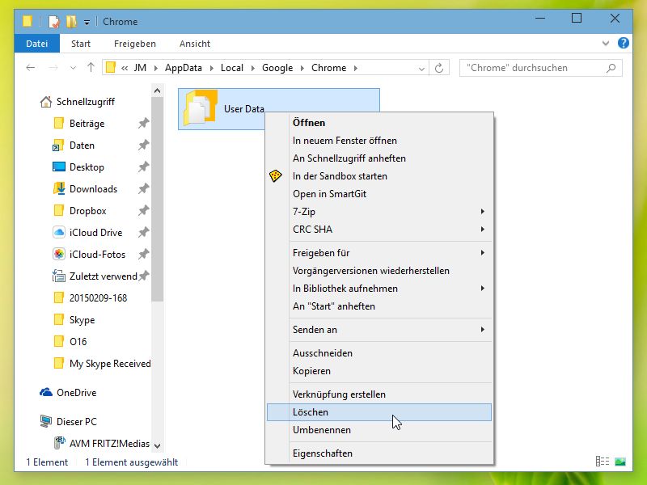Click the Back navigation arrow
Image resolution: width=647 pixels, height=485 pixels.
30,68
